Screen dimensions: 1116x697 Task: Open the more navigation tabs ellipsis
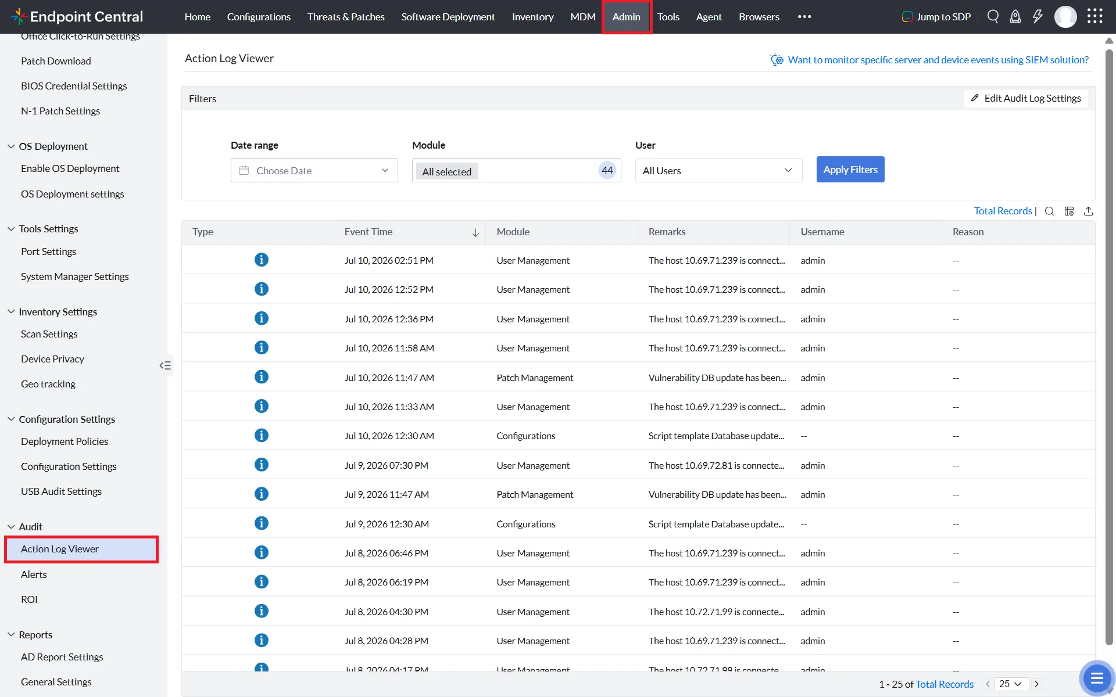[804, 16]
